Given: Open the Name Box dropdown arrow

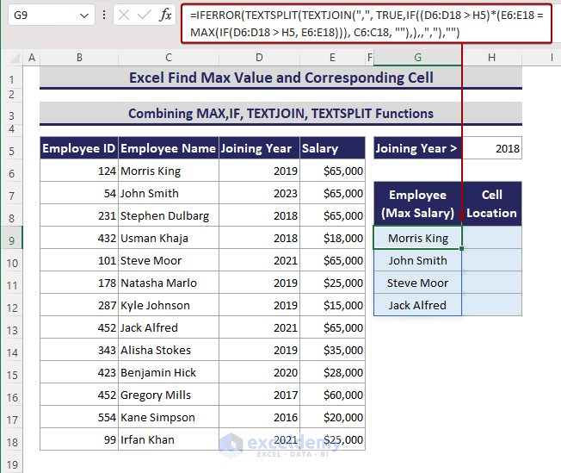Looking at the screenshot, I should pyautogui.click(x=83, y=16).
